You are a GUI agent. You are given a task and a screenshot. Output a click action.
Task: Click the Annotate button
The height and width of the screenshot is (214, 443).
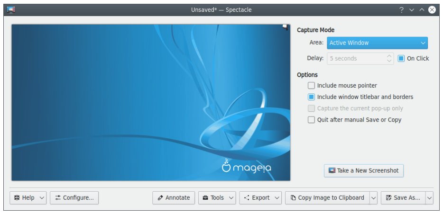point(174,197)
